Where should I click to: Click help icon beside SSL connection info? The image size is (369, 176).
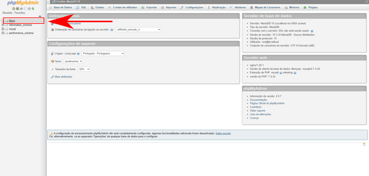pyautogui.click(x=312, y=31)
